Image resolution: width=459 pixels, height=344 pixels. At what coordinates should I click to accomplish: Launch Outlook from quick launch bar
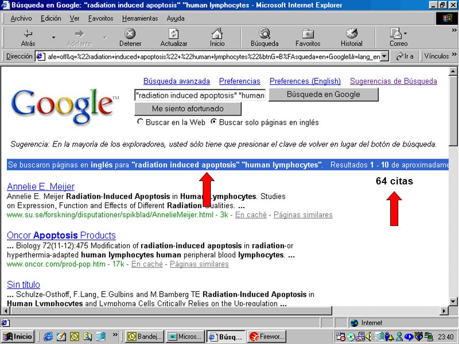click(75, 337)
